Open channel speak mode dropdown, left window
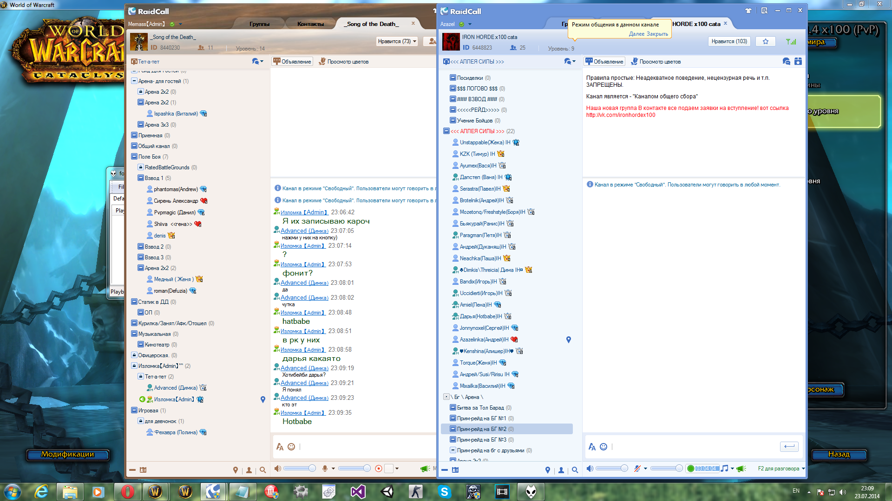 257,61
